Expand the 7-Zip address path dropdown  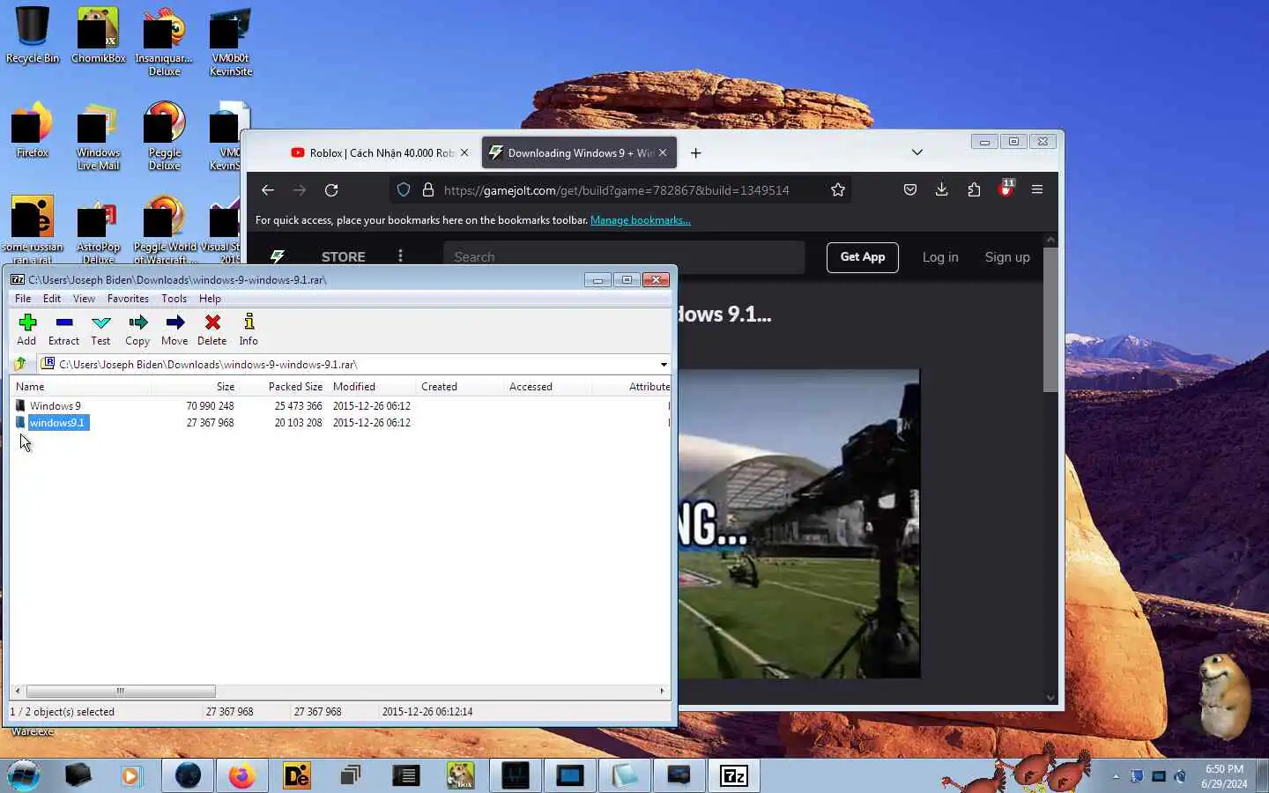[x=663, y=365]
